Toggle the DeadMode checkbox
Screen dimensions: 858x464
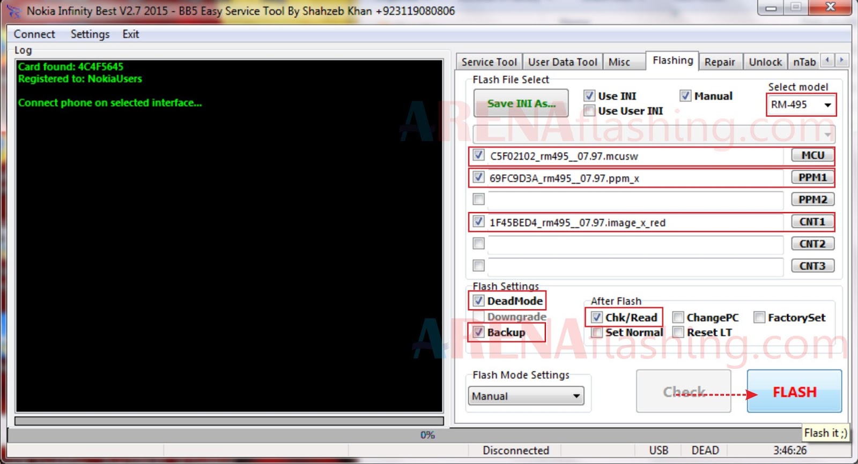(x=478, y=301)
